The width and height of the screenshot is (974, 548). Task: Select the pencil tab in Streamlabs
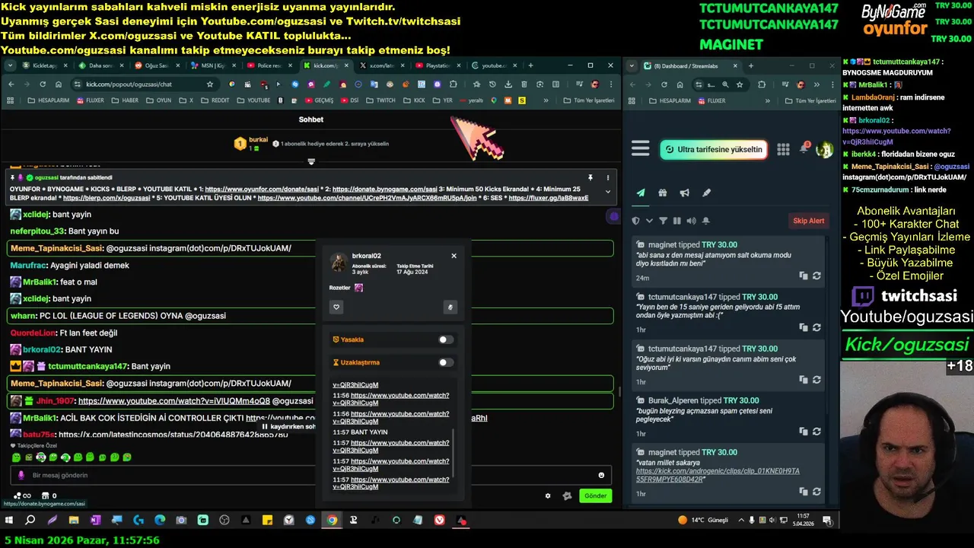click(706, 193)
